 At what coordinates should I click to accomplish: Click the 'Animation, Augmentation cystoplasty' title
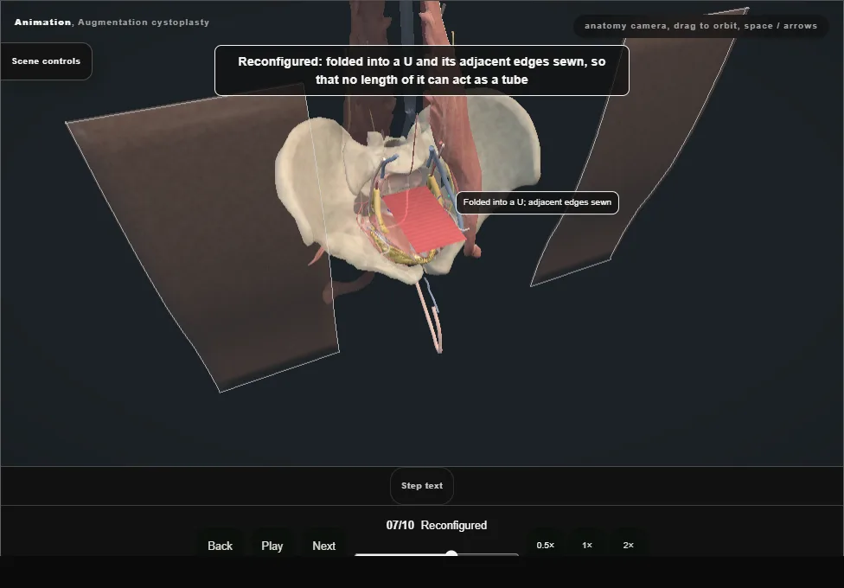click(112, 22)
